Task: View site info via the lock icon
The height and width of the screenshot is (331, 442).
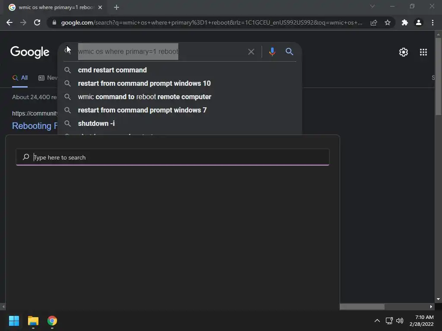Action: coord(54,22)
